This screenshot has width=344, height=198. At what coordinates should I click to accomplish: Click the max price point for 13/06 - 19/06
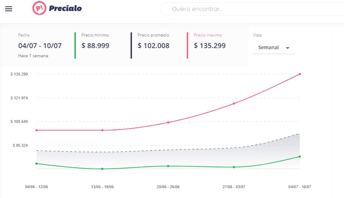point(102,130)
